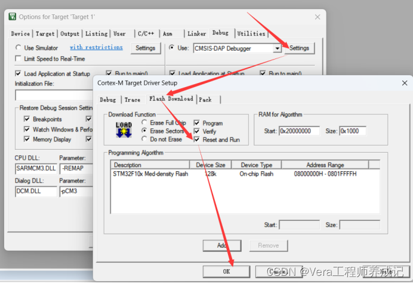Click the Dialog DLL field DCM.DLL

pos(36,191)
